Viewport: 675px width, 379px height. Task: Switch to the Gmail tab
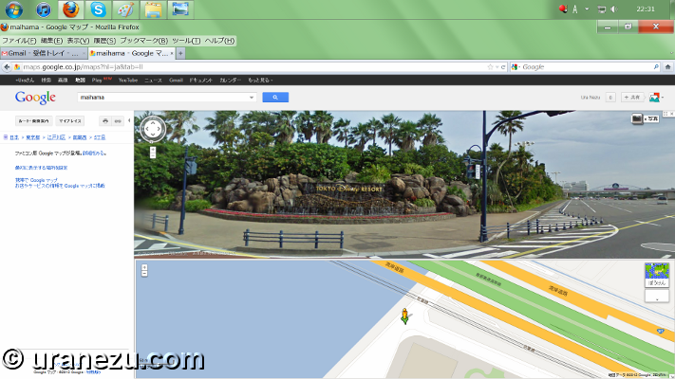click(x=44, y=53)
